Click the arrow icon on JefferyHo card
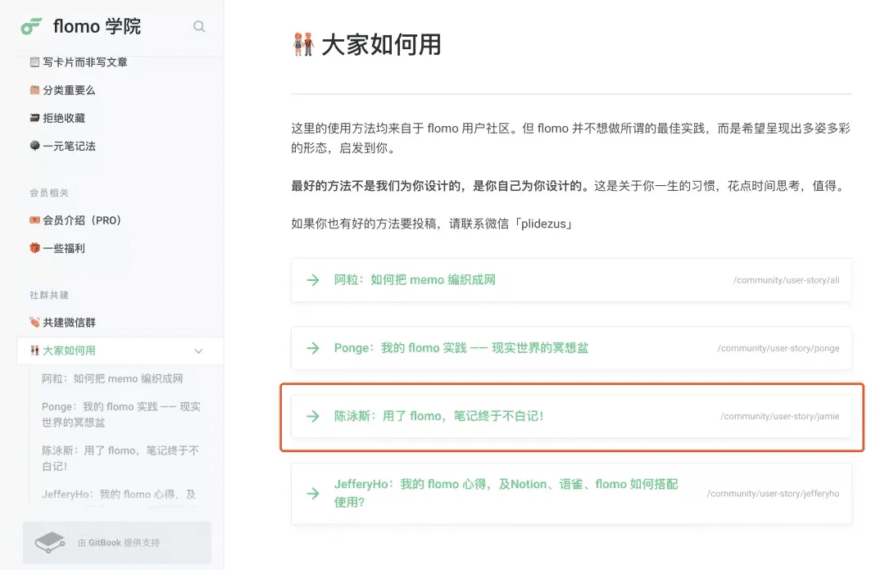Viewport: 885px width, 570px height. (x=312, y=493)
